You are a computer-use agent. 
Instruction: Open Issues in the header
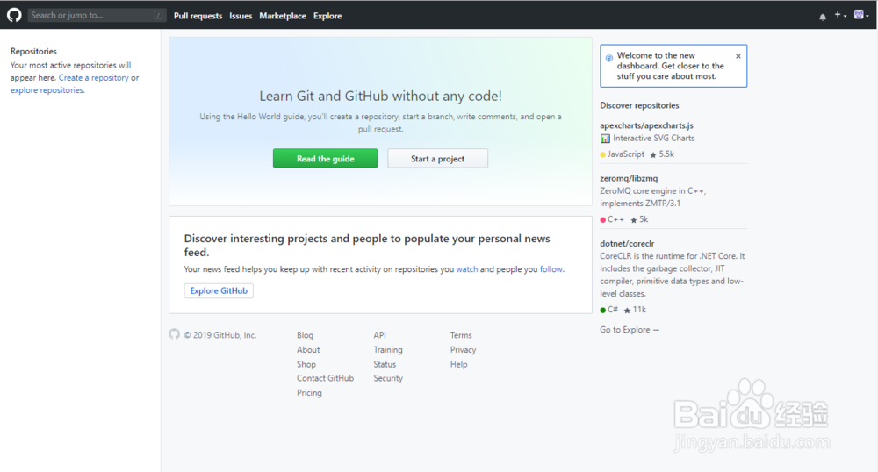coord(241,16)
